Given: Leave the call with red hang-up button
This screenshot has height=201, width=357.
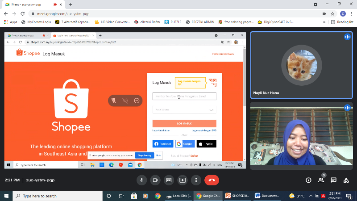Looking at the screenshot, I should [212, 180].
